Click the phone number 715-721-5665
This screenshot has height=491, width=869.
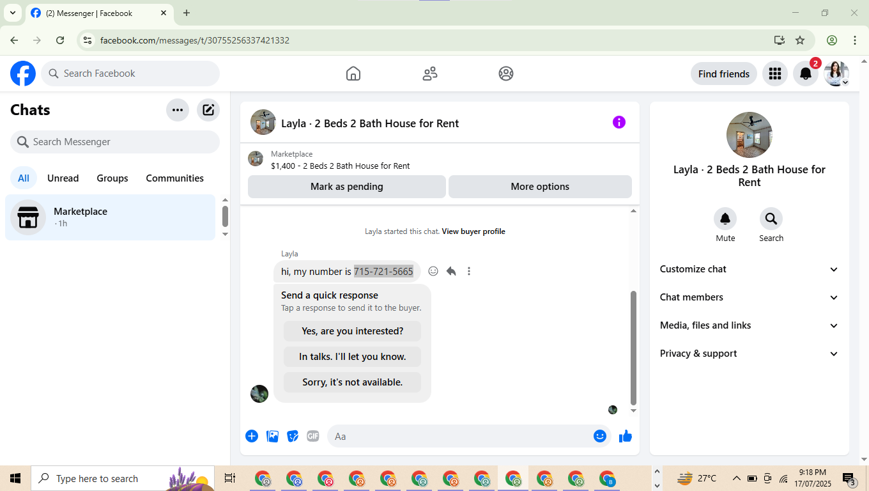pos(383,271)
